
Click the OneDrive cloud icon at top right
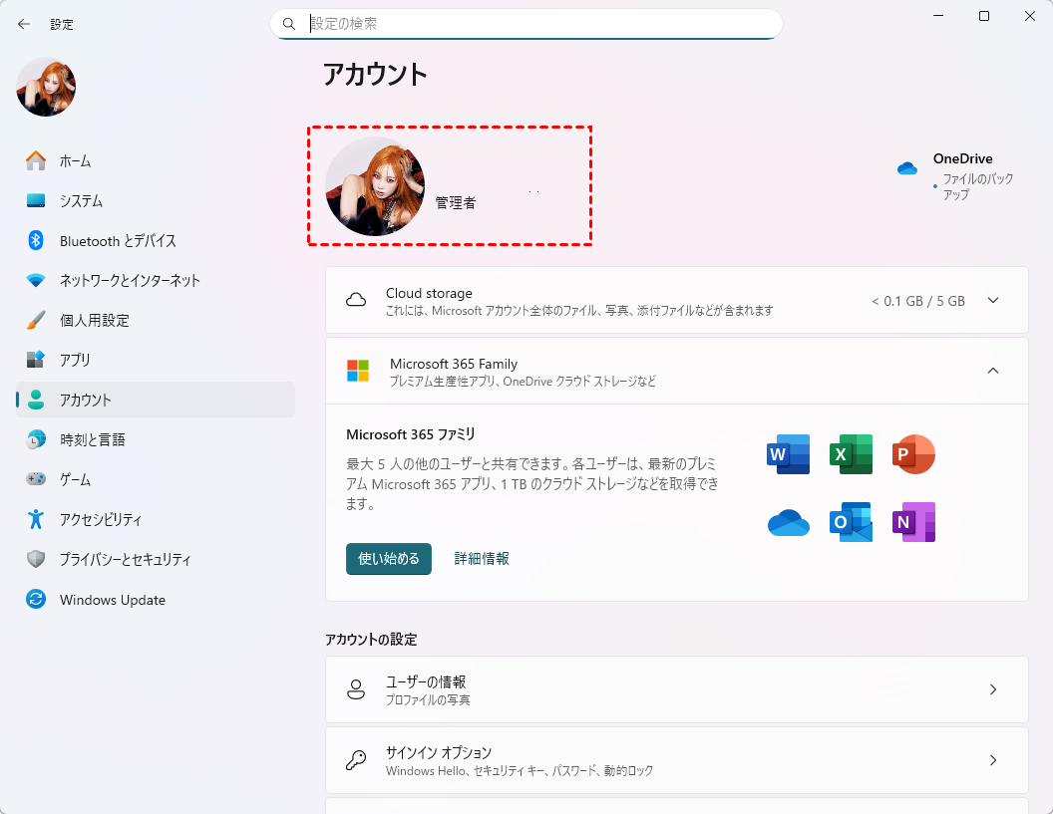(906, 168)
